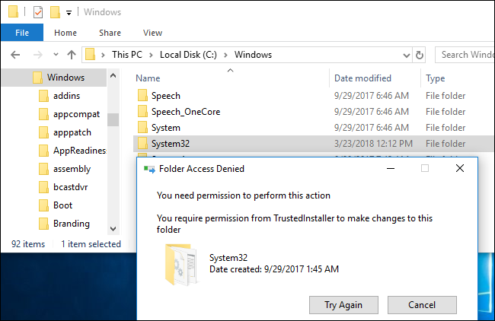Screen dimensions: 495x321
Task: Click the New Folder icon in title bar
Action: [x=55, y=12]
